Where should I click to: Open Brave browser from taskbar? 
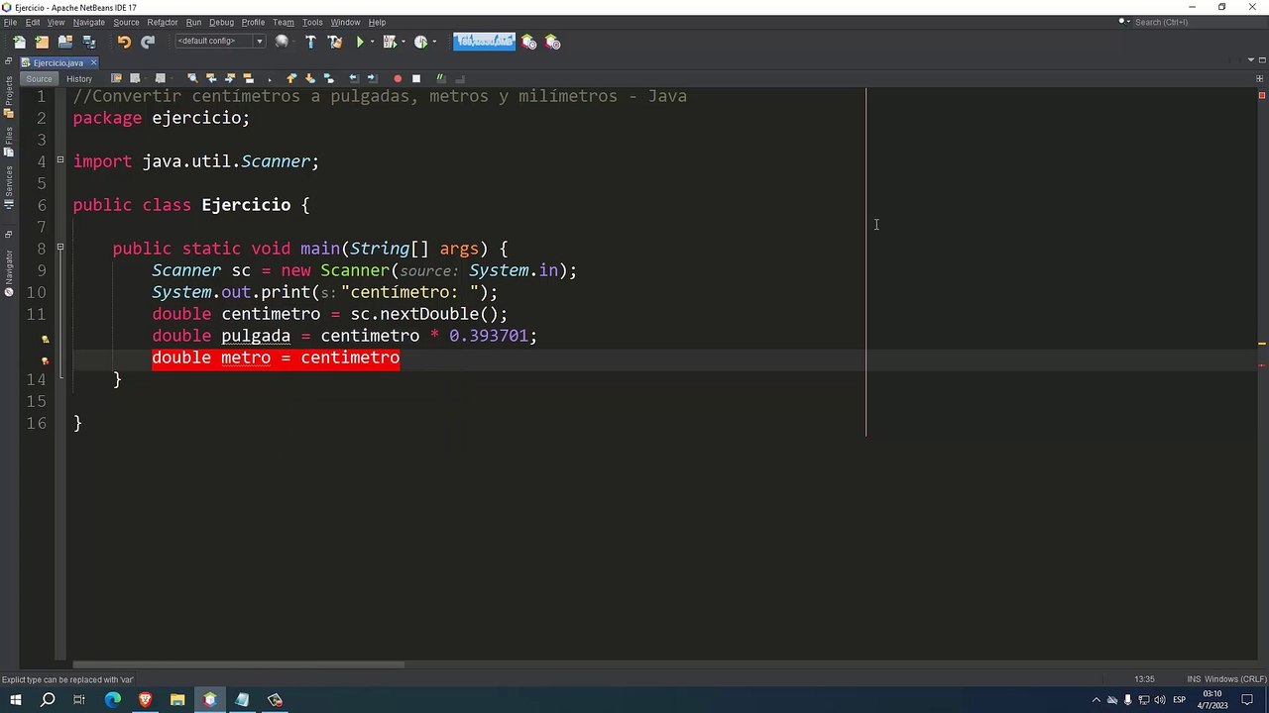pos(145,700)
